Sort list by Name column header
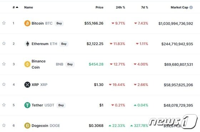200x132 pixels. tap(29, 7)
